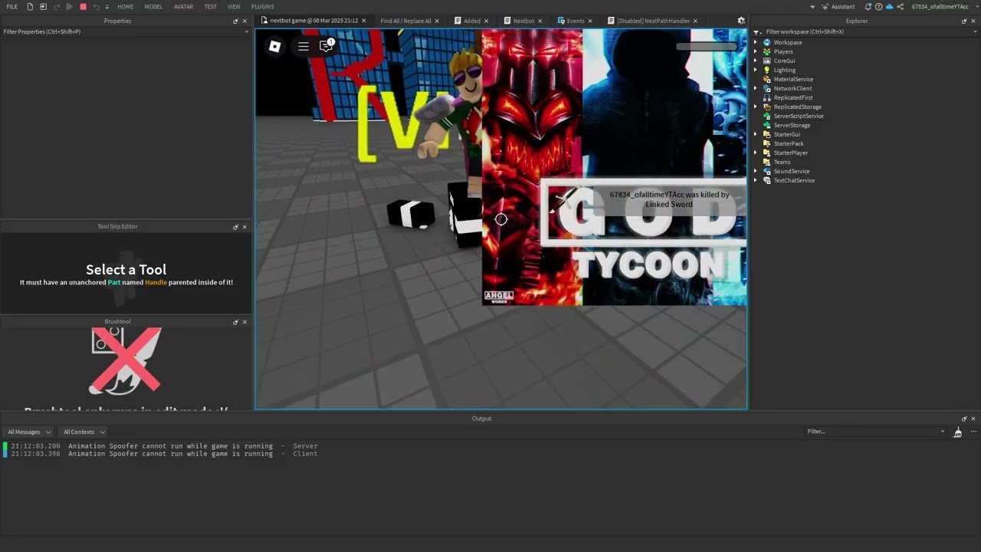Open the Assistant panel
Image resolution: width=981 pixels, height=552 pixels.
pyautogui.click(x=838, y=7)
